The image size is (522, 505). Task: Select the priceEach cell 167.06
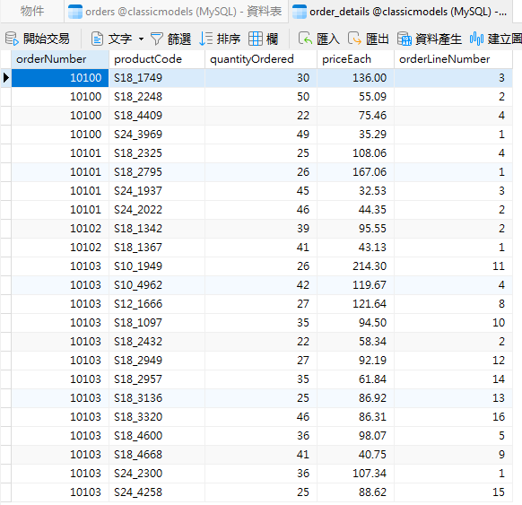[x=355, y=172]
